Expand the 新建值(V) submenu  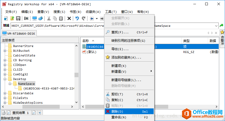click(x=129, y=71)
